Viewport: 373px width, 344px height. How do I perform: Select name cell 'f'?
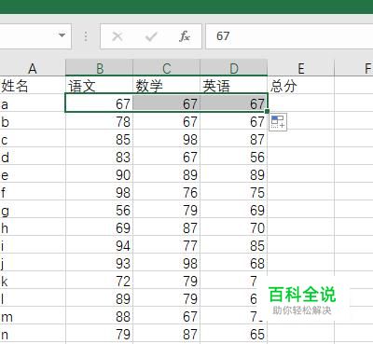pos(33,191)
